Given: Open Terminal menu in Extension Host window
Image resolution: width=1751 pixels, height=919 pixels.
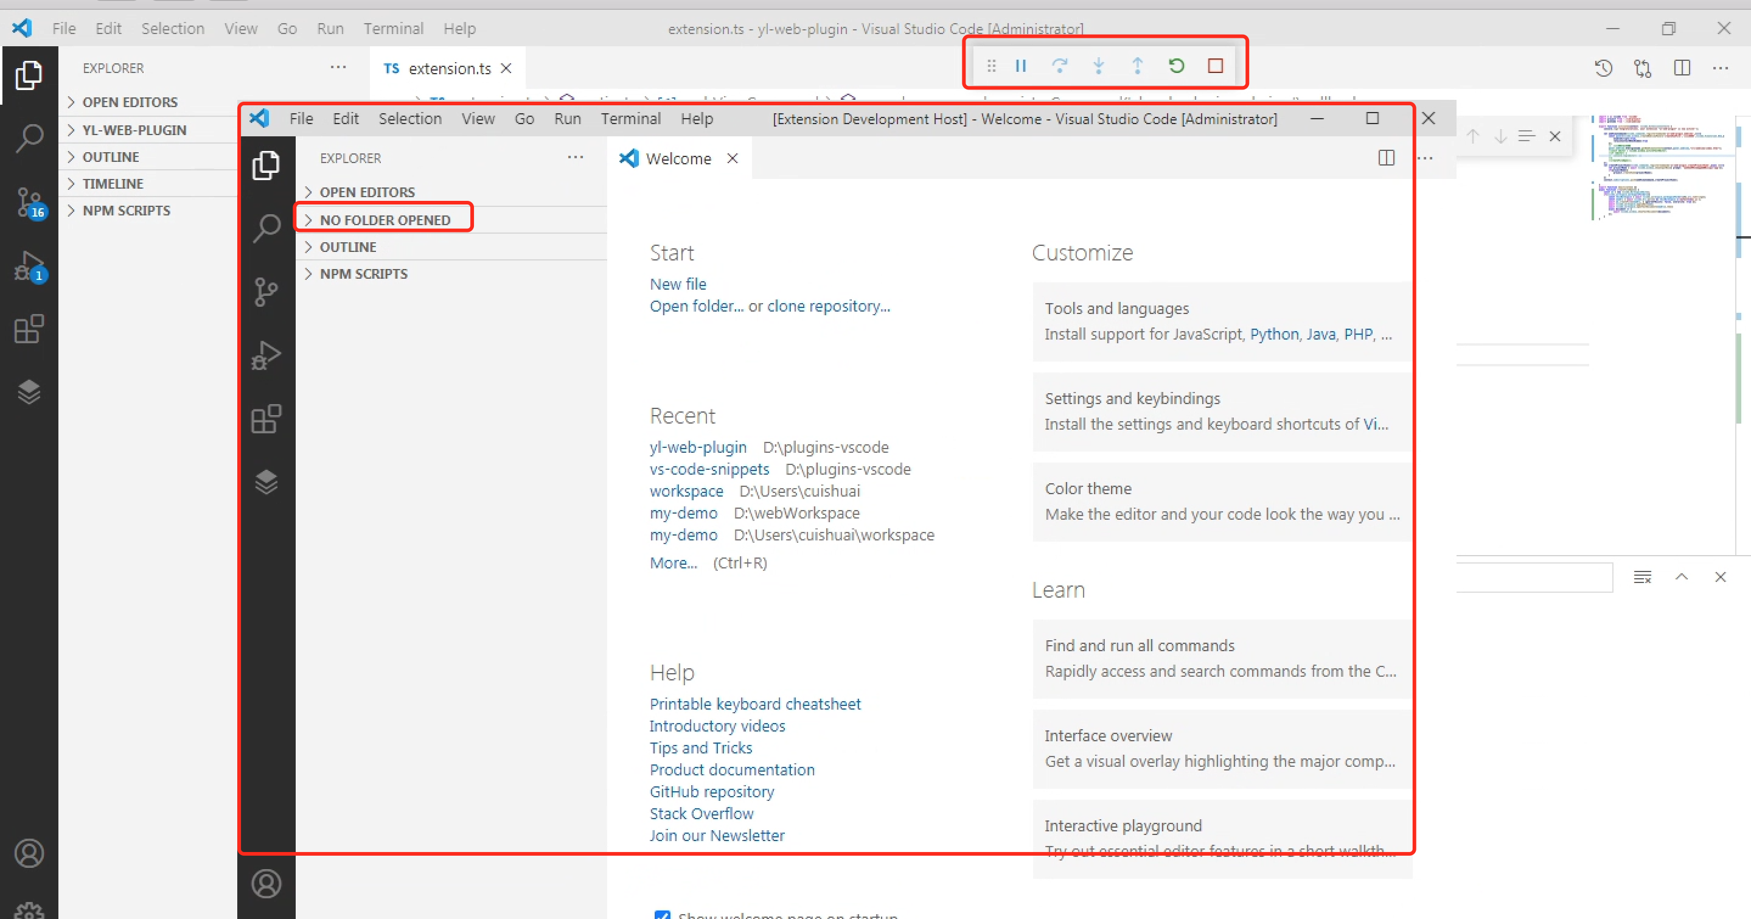Looking at the screenshot, I should [630, 119].
